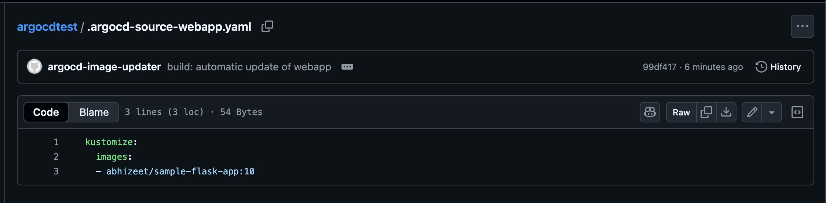Open the automatic update of webapp commit
826x203 pixels.
(249, 67)
